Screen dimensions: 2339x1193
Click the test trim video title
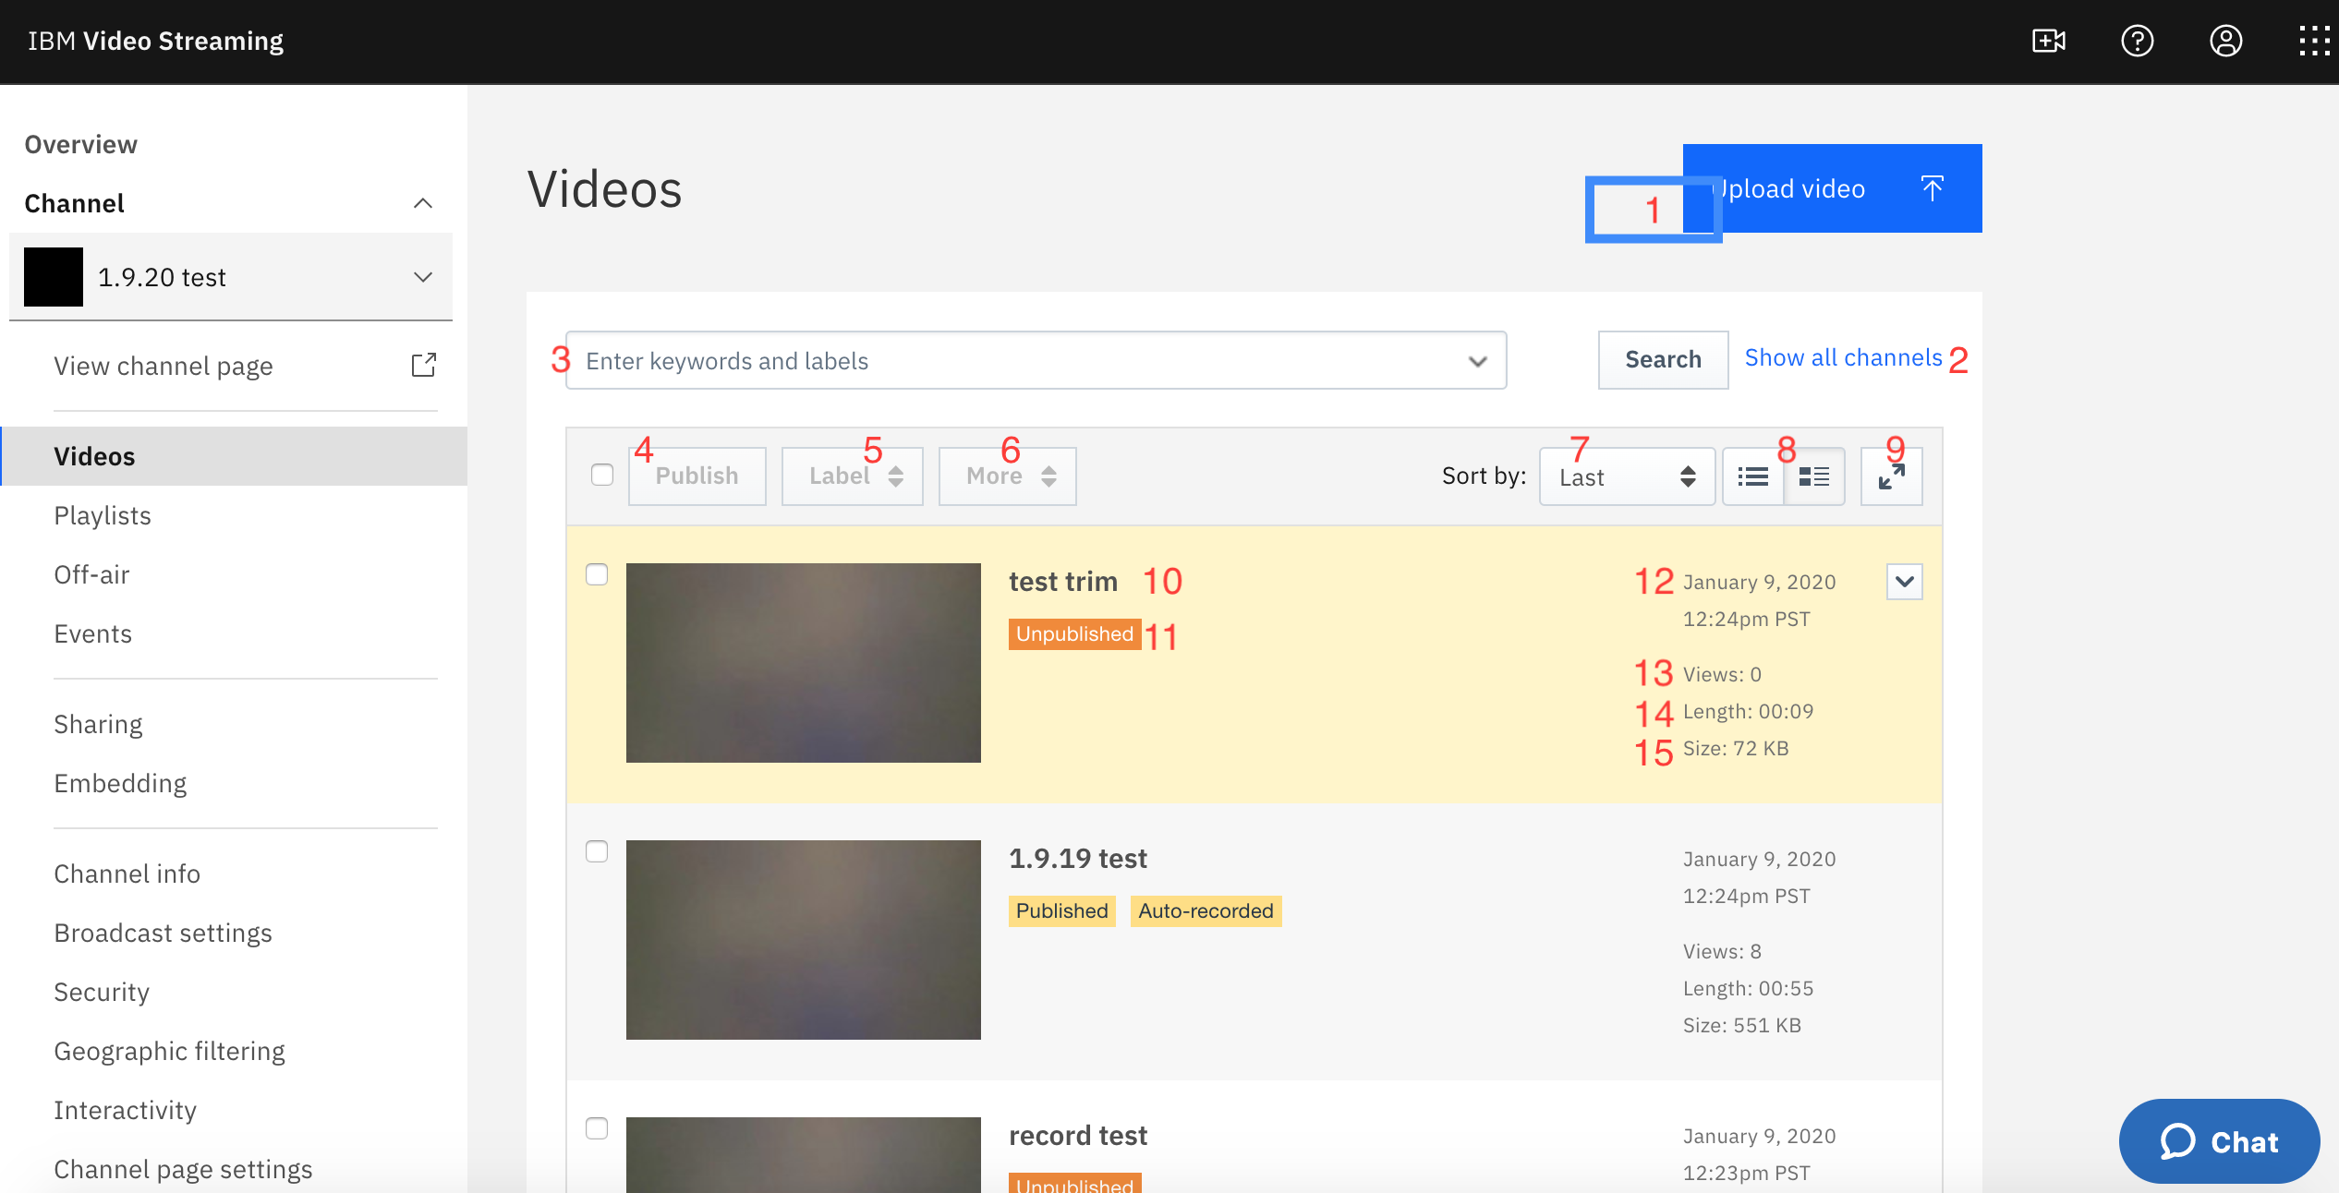point(1062,582)
